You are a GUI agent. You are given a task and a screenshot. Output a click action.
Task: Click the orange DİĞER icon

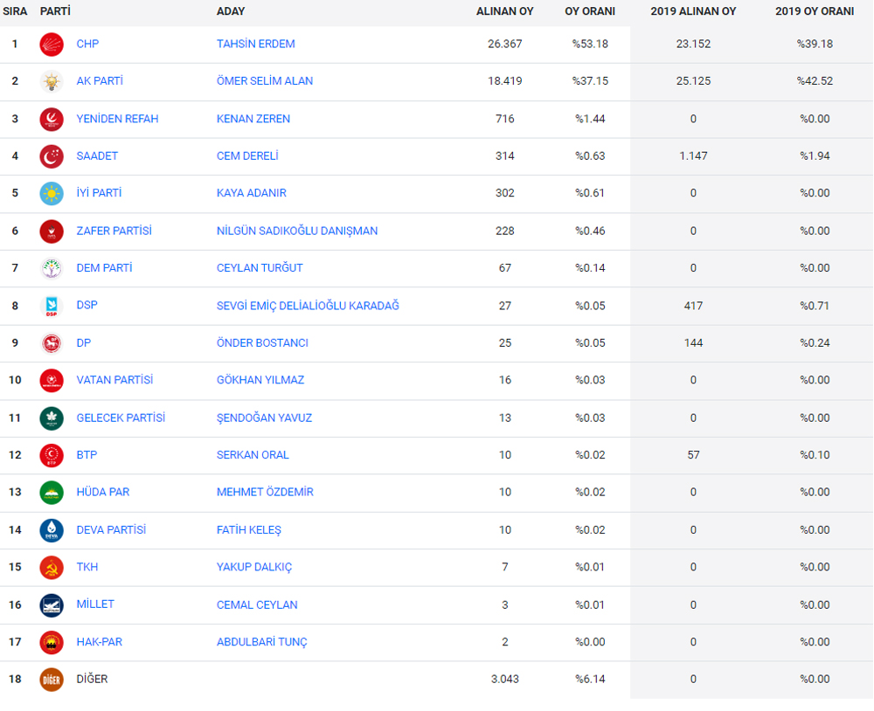pos(52,680)
